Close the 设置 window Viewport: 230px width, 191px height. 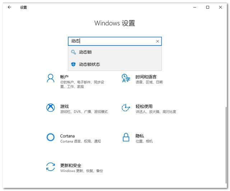tap(220, 7)
